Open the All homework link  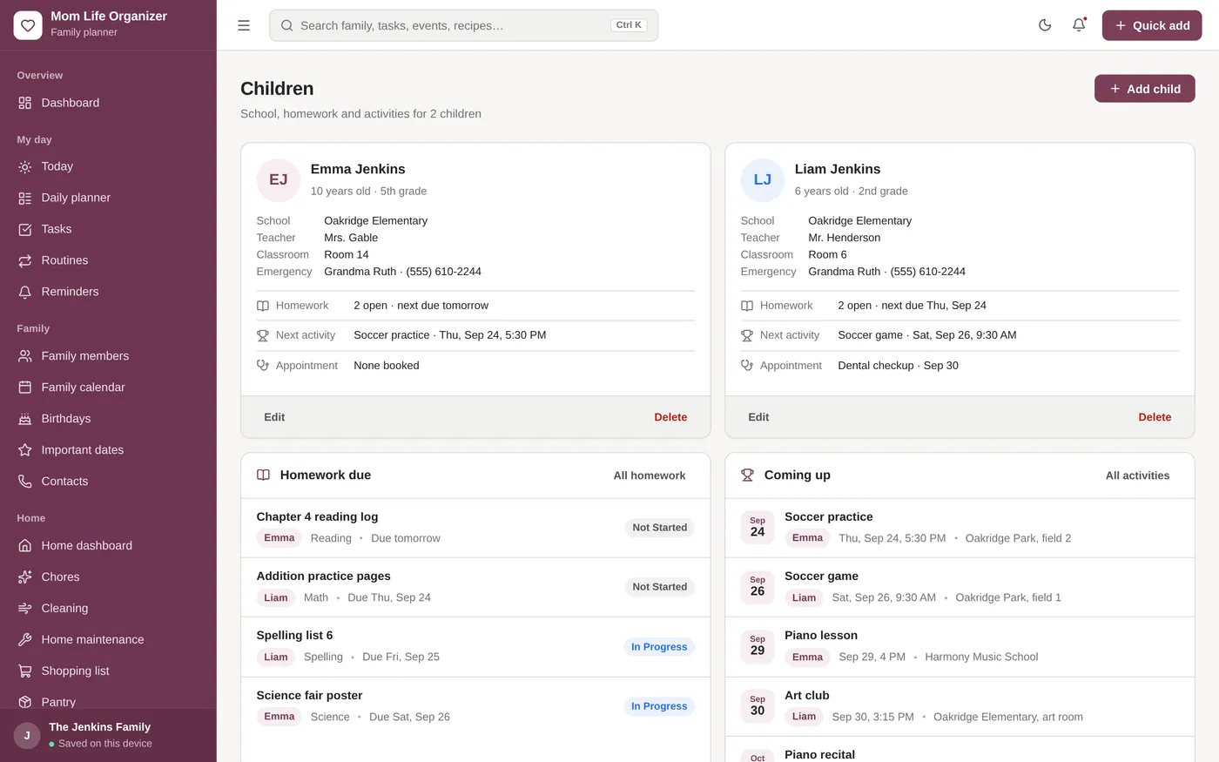tap(650, 475)
